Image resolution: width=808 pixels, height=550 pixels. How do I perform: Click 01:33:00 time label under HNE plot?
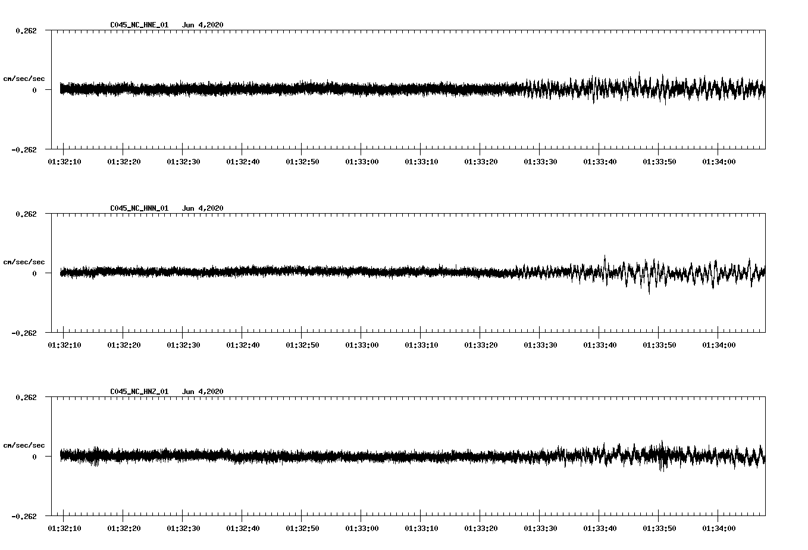pos(362,162)
